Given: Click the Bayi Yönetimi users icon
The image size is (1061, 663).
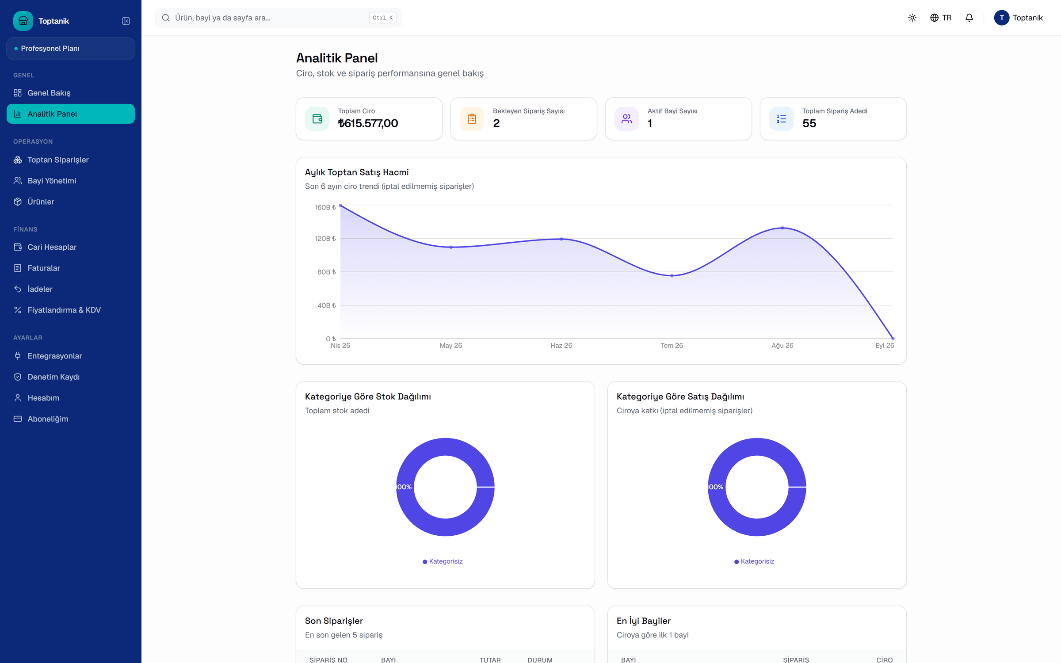Looking at the screenshot, I should pos(18,181).
